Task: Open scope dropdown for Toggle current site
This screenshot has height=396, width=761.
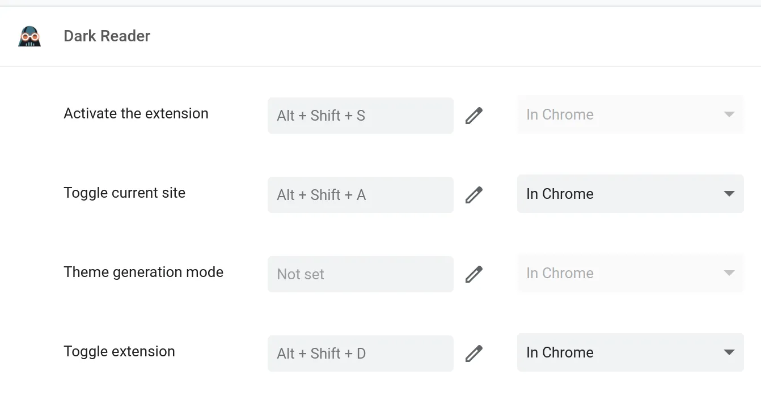Action: click(x=629, y=194)
